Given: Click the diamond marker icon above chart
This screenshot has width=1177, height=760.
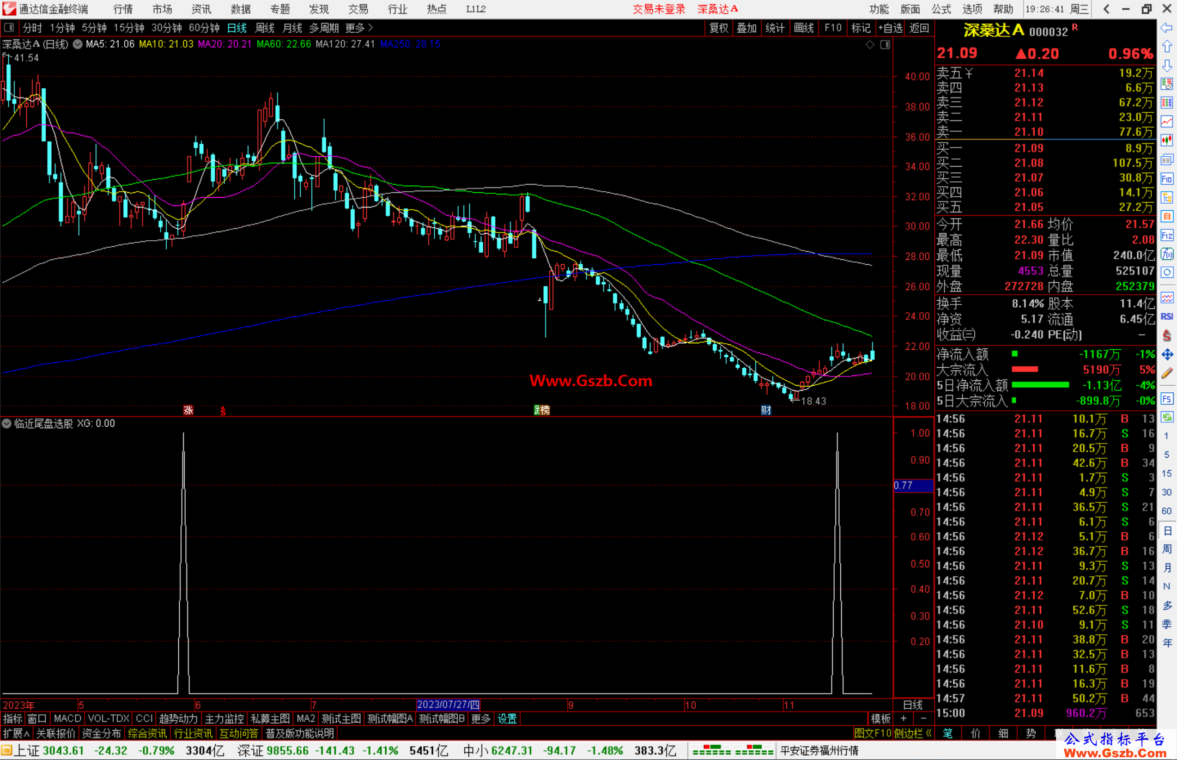Looking at the screenshot, I should pyautogui.click(x=870, y=44).
